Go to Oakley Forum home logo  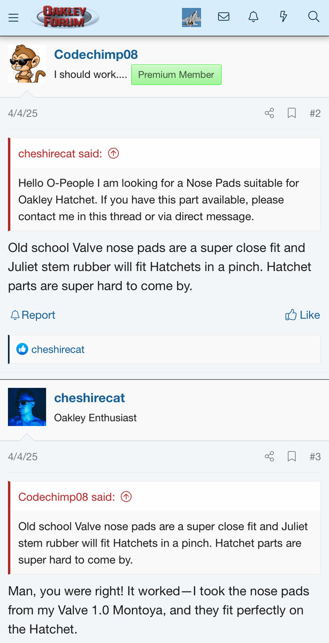[65, 17]
